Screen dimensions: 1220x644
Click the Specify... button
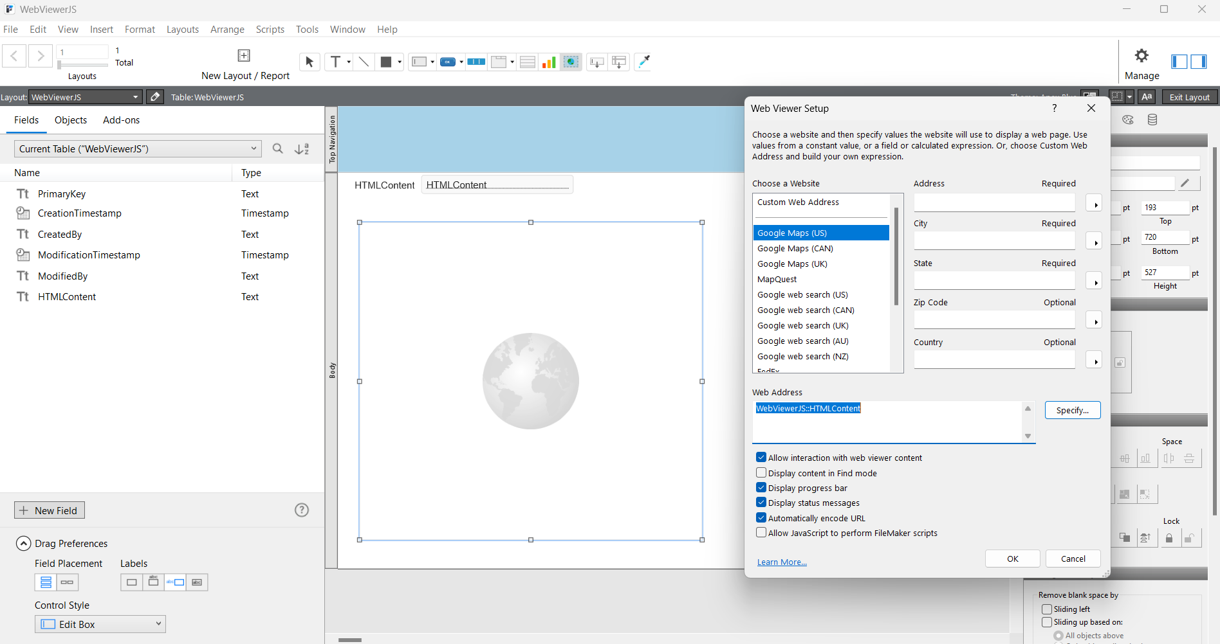point(1073,410)
